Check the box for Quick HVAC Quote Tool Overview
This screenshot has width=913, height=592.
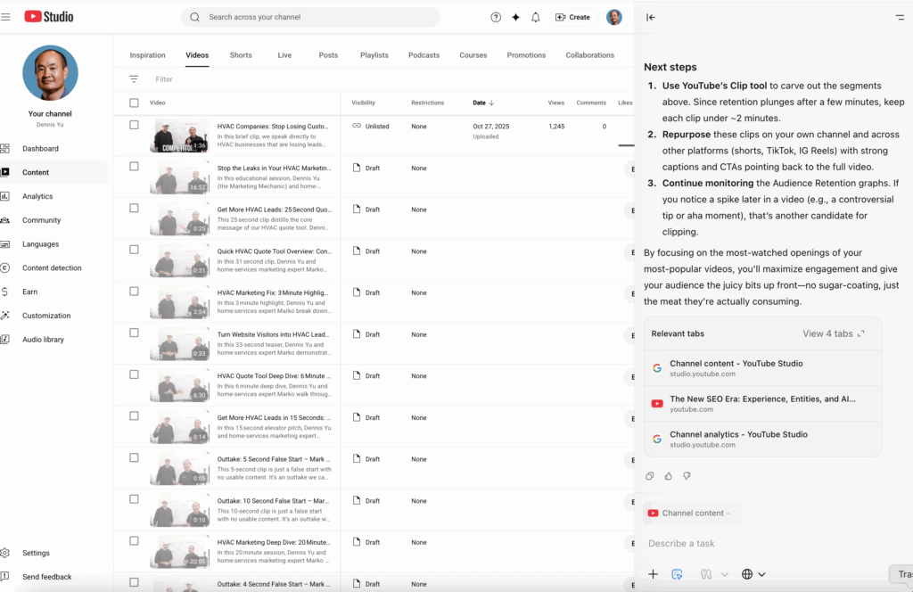134,250
